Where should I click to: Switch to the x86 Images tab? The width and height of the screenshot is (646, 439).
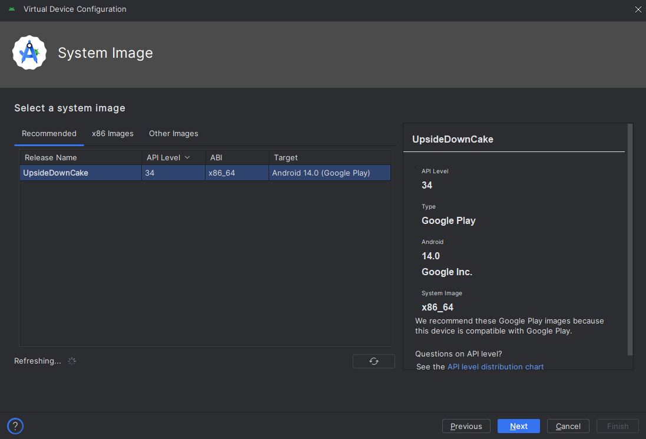click(x=112, y=133)
